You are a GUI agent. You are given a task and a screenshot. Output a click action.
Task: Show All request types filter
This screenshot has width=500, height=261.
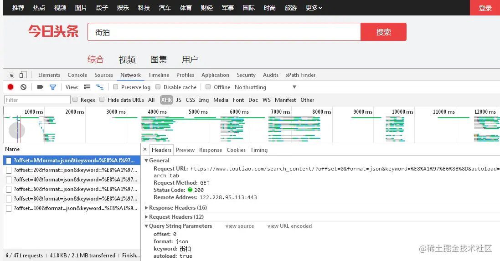click(x=151, y=100)
